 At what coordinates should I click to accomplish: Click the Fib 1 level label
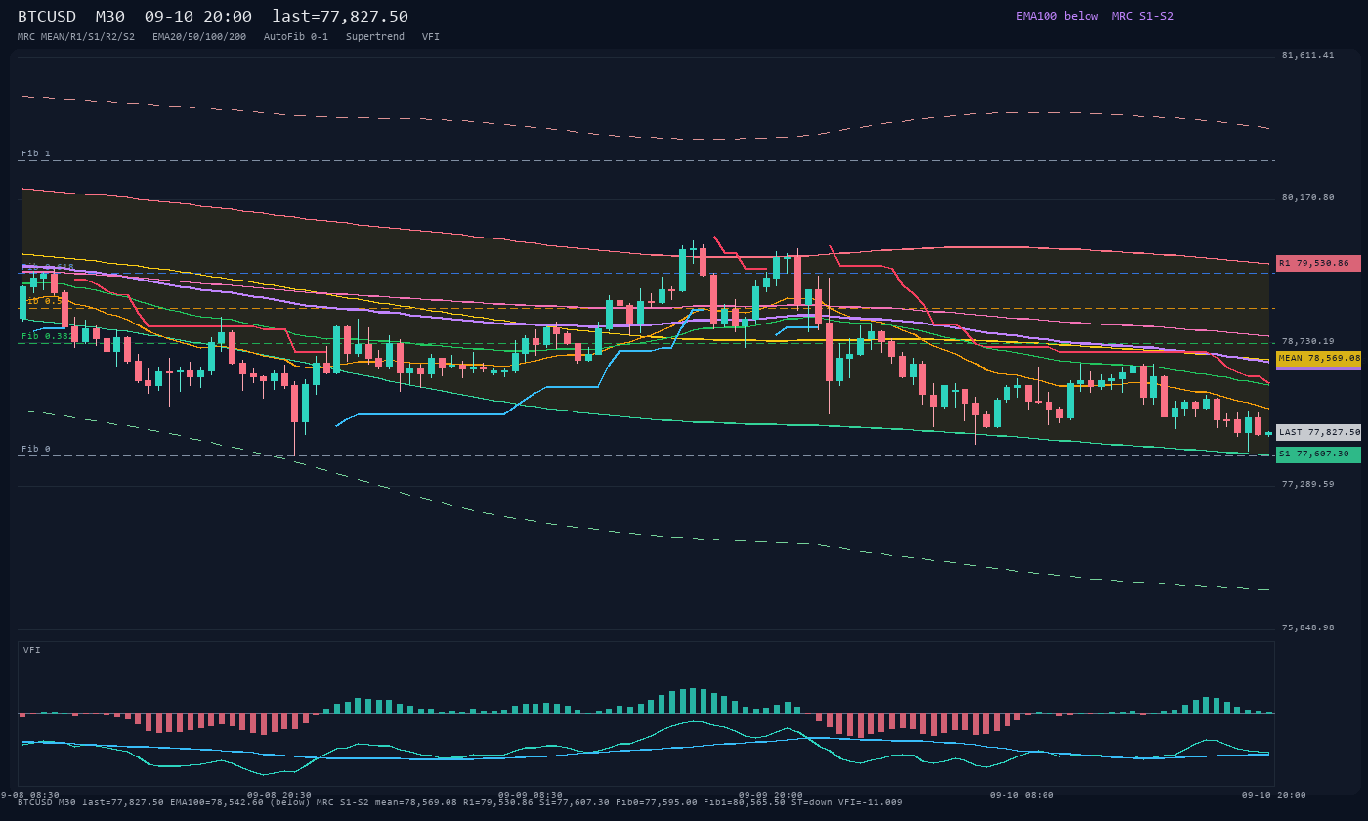point(36,154)
